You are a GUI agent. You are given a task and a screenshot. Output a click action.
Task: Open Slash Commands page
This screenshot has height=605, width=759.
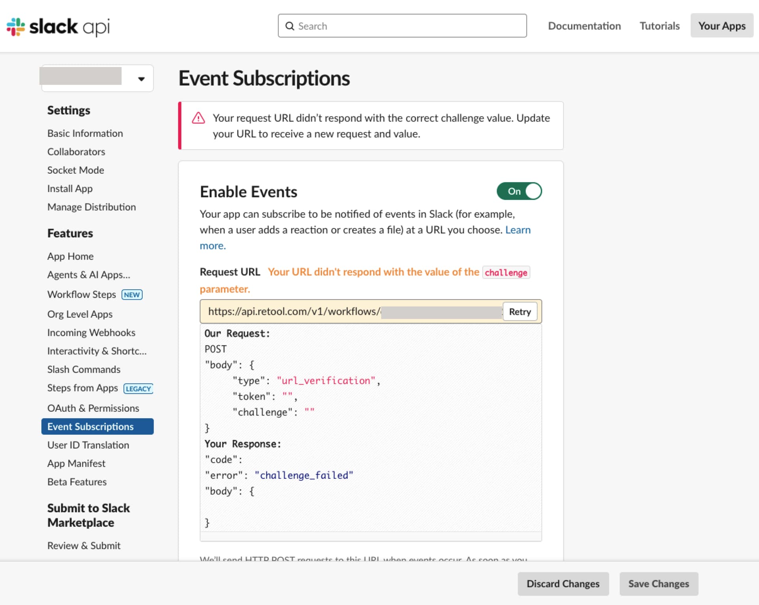(84, 370)
